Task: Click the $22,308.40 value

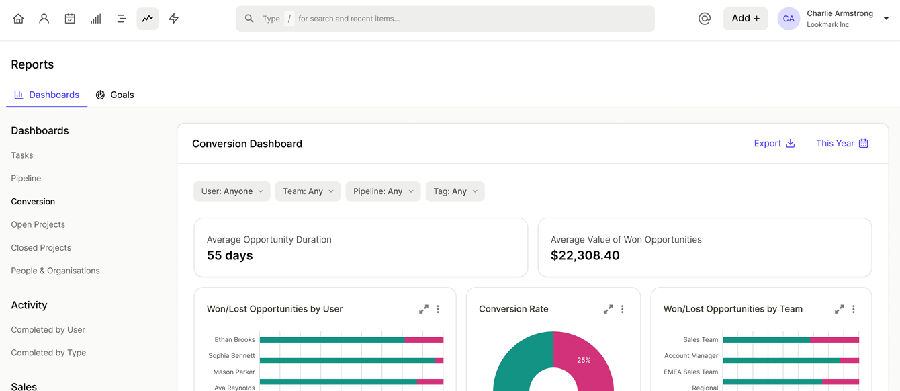Action: point(585,255)
